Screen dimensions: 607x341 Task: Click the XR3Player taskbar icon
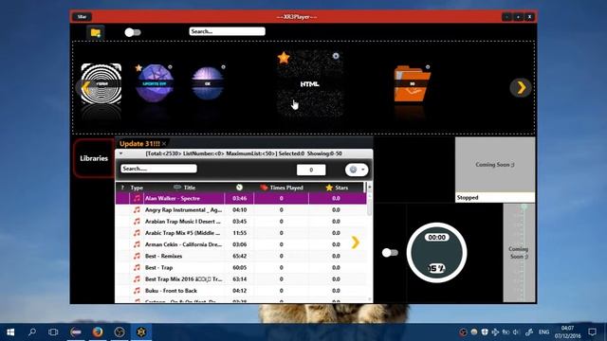(x=141, y=332)
